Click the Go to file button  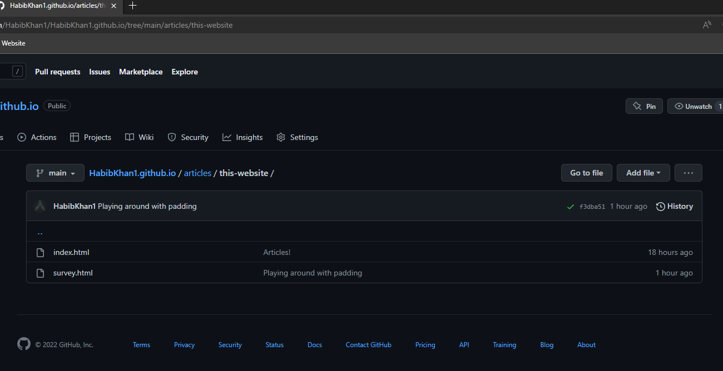tap(587, 173)
